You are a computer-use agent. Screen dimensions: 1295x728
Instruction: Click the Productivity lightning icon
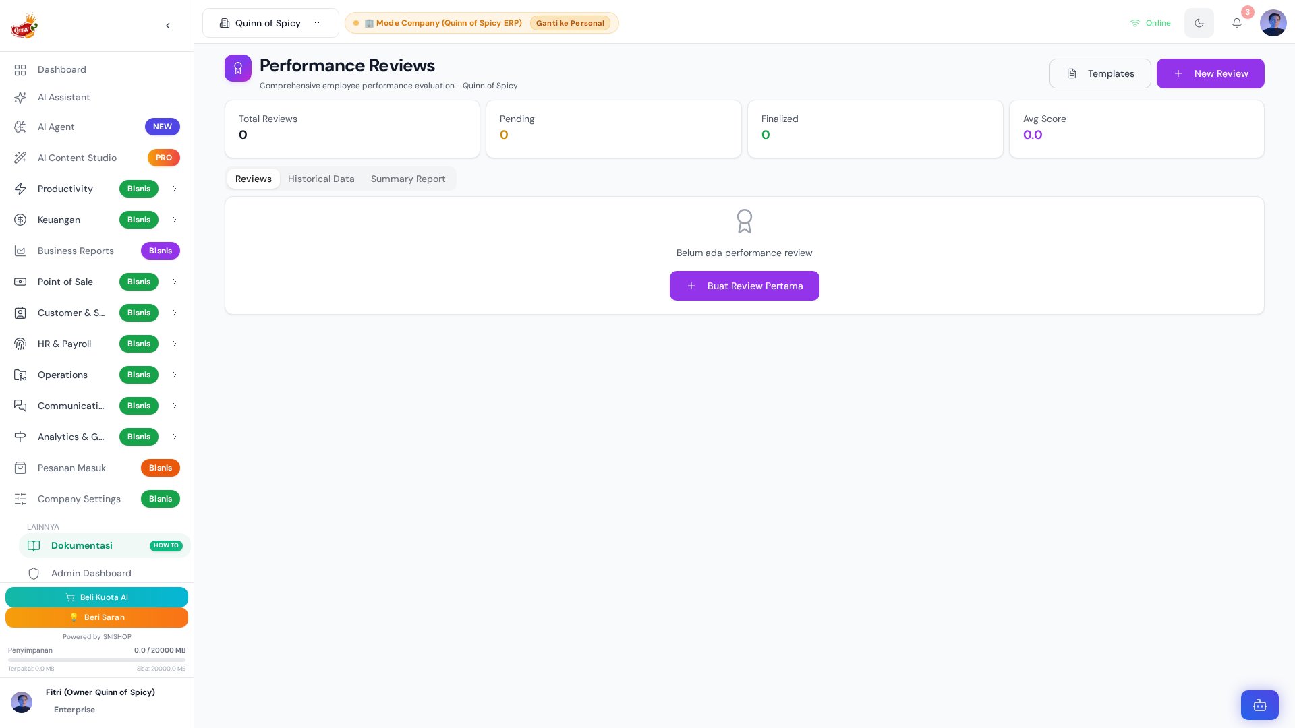(x=20, y=189)
